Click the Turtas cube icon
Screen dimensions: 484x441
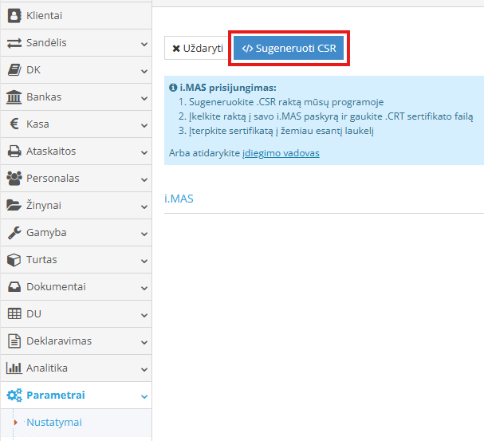pos(14,260)
